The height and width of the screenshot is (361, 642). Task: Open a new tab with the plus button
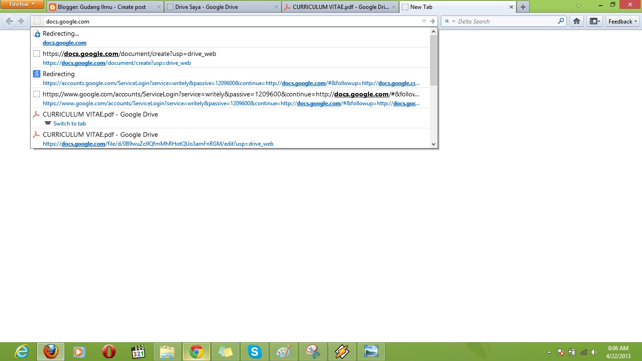[x=523, y=7]
